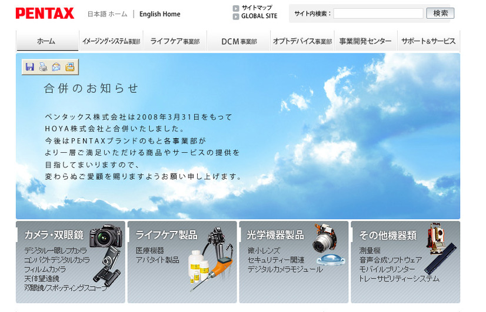486x312 pixels.
Task: Select トレーサビリティーシステム link
Action: click(x=399, y=279)
